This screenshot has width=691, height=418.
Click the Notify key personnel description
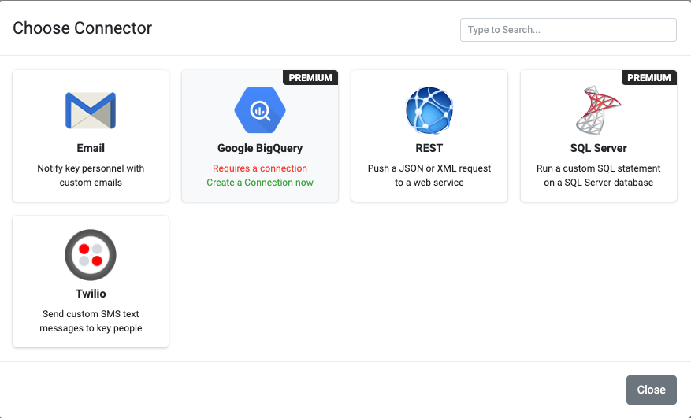(91, 176)
